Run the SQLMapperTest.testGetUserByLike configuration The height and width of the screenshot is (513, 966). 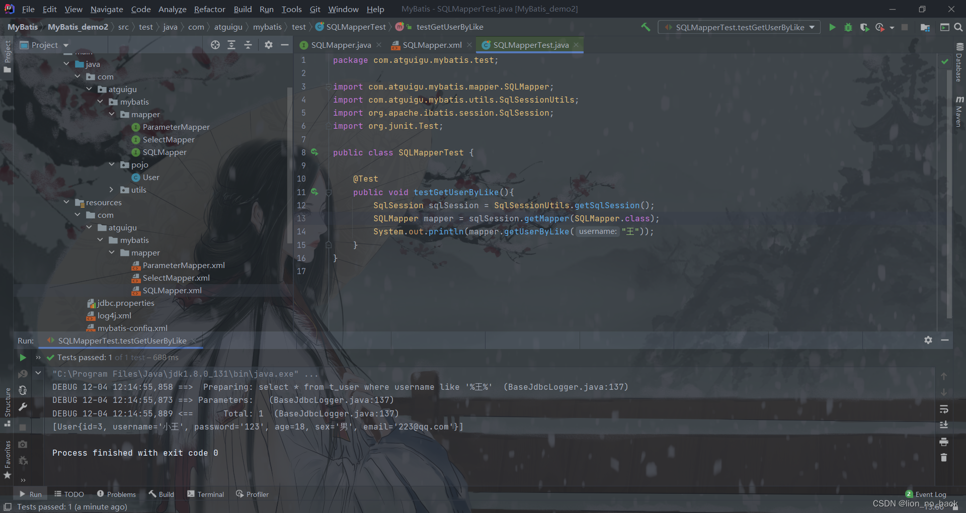tap(832, 27)
